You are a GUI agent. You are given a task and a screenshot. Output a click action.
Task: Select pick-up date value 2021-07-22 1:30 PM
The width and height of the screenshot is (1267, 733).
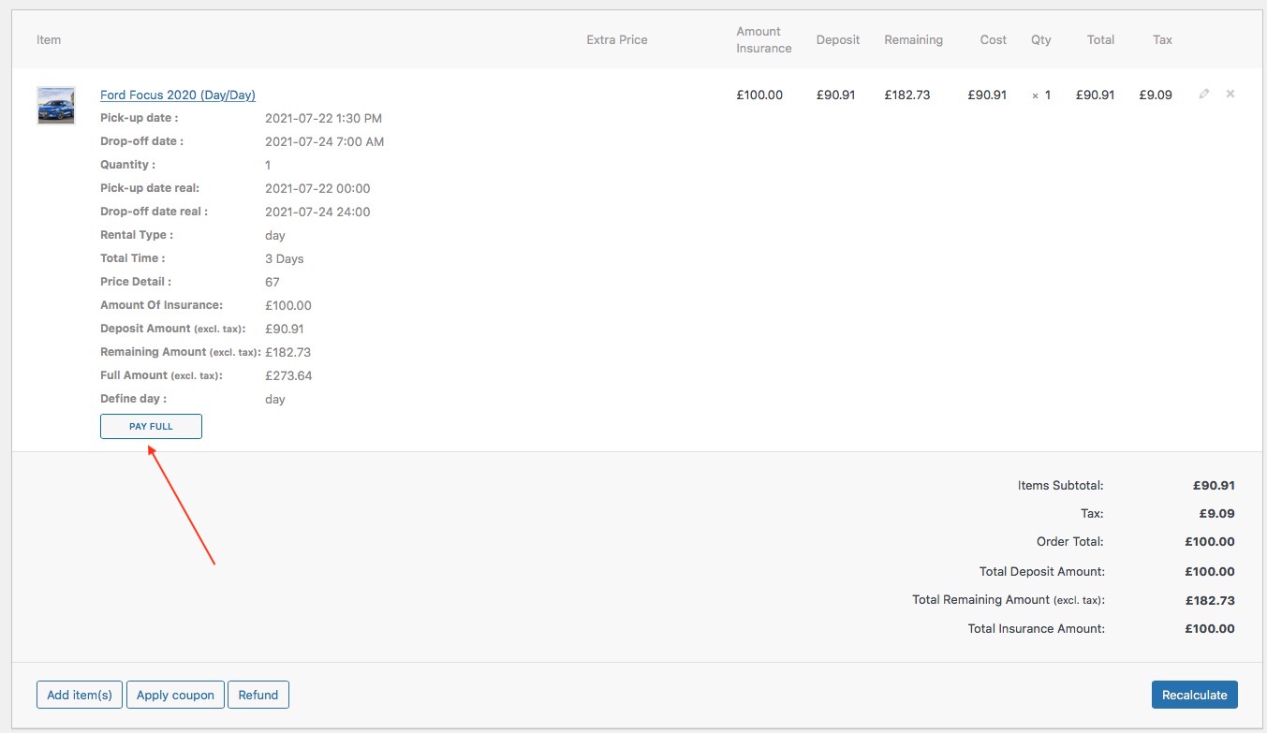[x=323, y=118]
